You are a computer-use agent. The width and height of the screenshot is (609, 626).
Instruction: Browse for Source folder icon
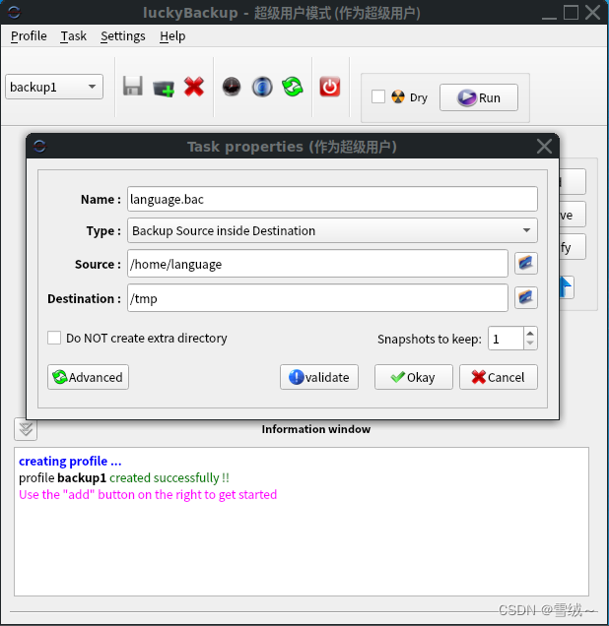[526, 264]
